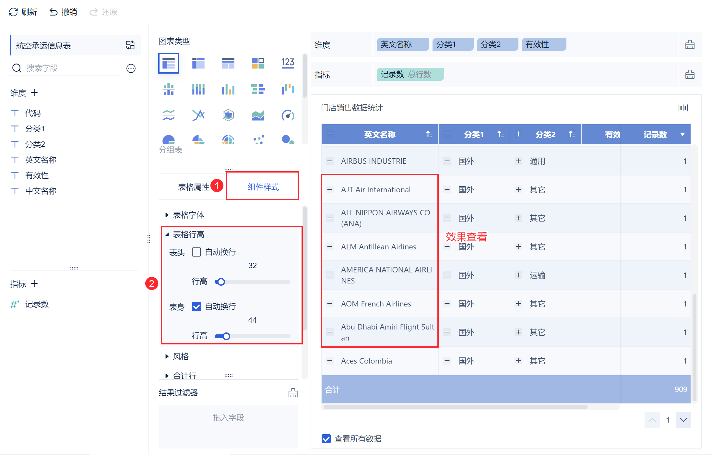The width and height of the screenshot is (712, 455).
Task: Select the color block table chart type
Action: pyautogui.click(x=258, y=63)
